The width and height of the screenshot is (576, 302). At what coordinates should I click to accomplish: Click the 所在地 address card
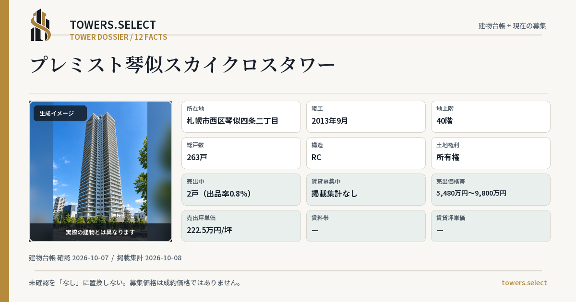click(241, 116)
